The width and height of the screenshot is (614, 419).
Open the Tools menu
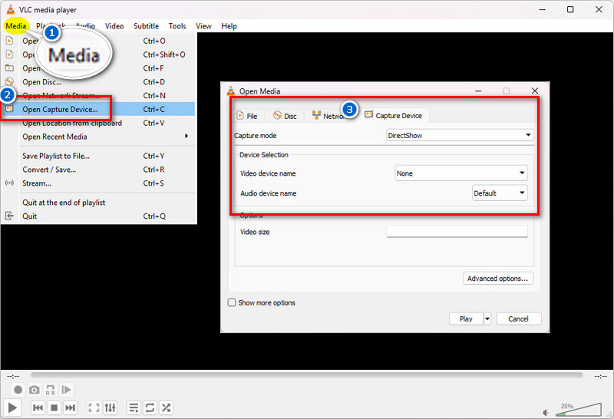click(x=177, y=26)
